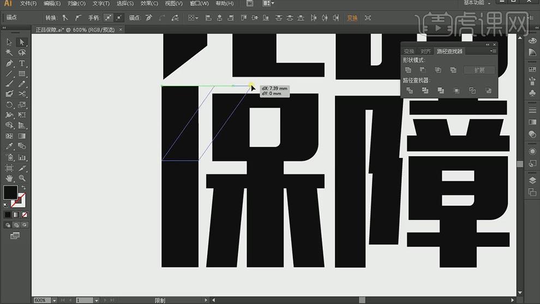Viewport: 540px width, 304px height.
Task: Select the Pen tool
Action: 9,63
